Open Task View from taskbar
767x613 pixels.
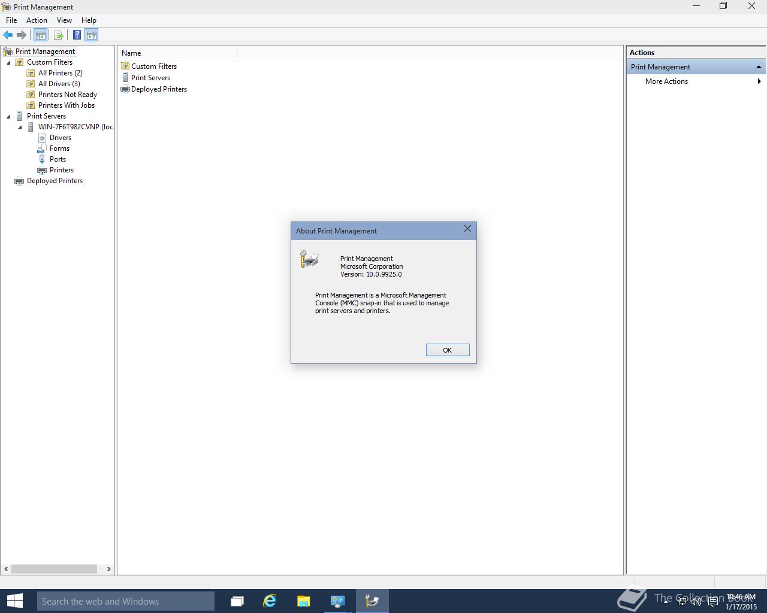[x=237, y=601]
